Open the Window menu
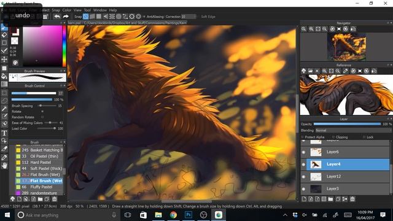Viewport: 393px width, 221px height. click(100, 10)
